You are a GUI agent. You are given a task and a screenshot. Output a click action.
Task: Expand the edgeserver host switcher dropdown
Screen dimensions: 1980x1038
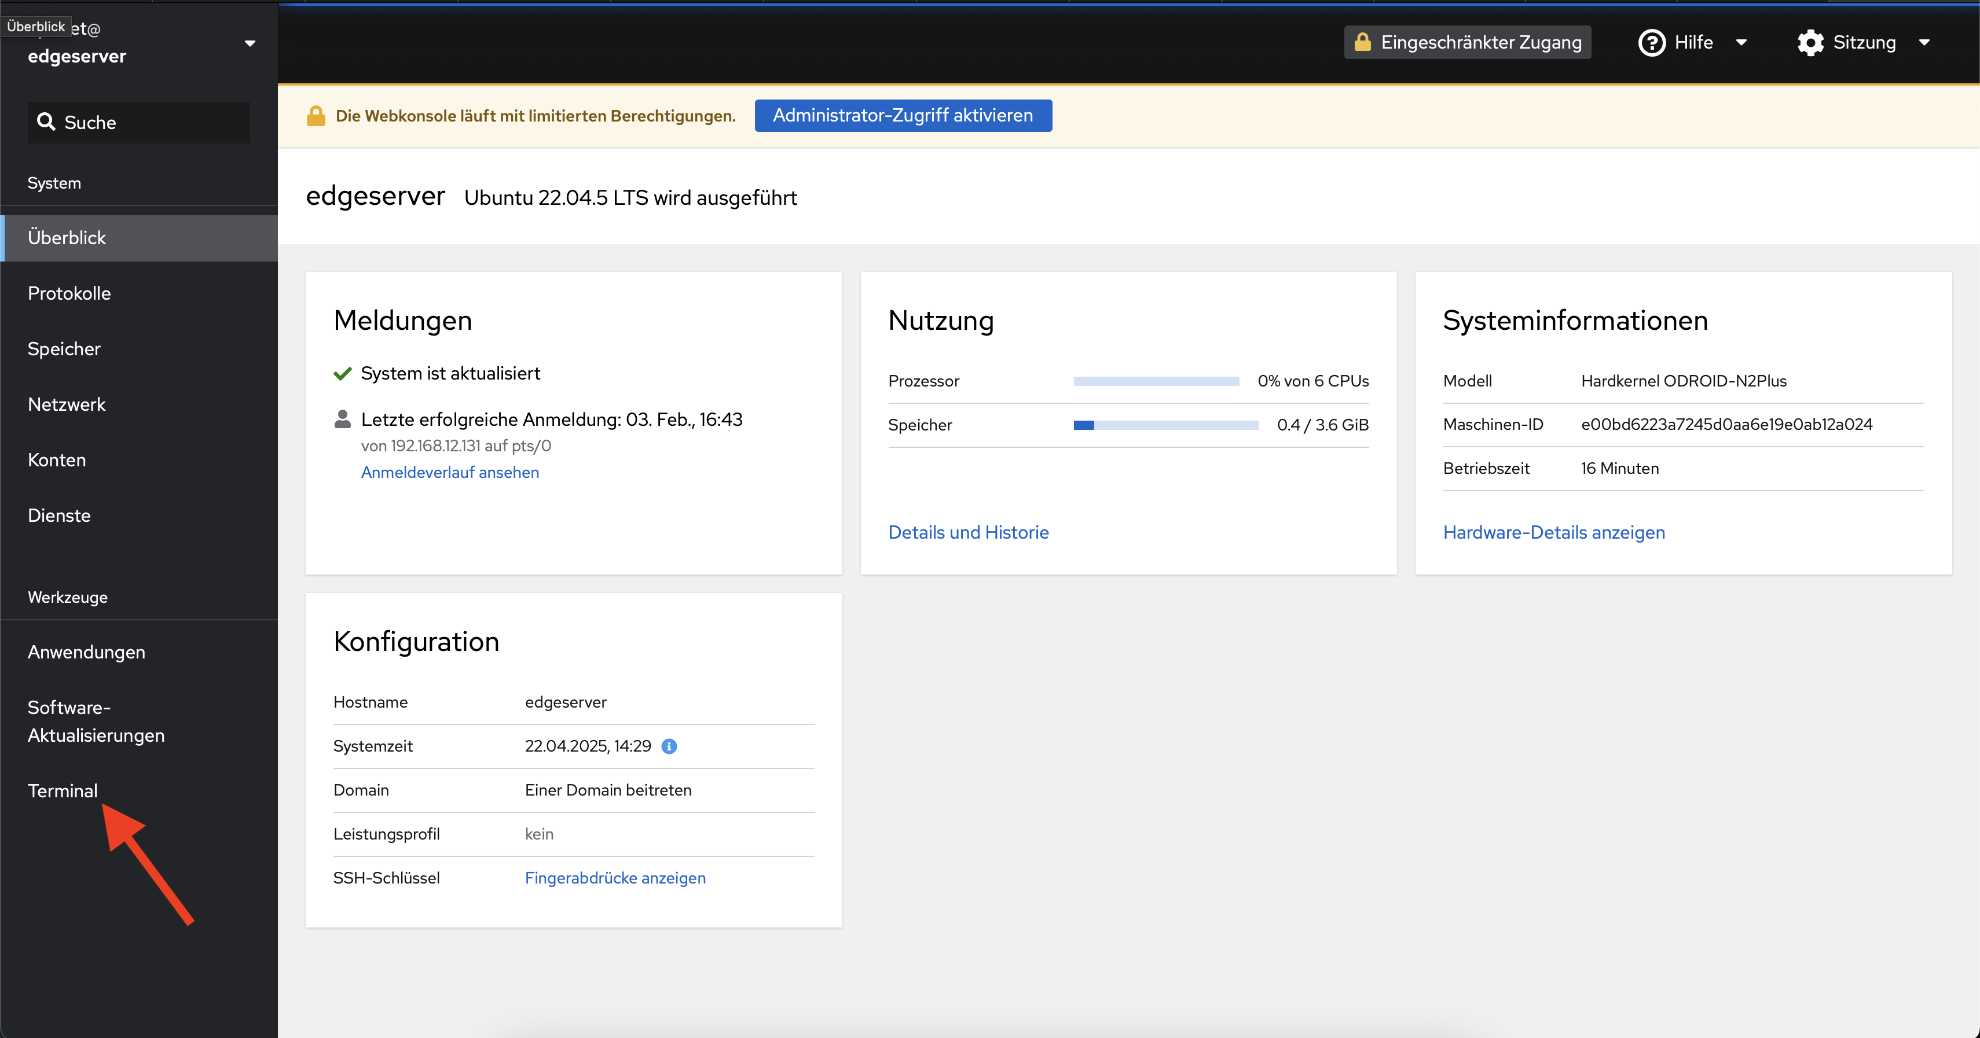click(250, 43)
